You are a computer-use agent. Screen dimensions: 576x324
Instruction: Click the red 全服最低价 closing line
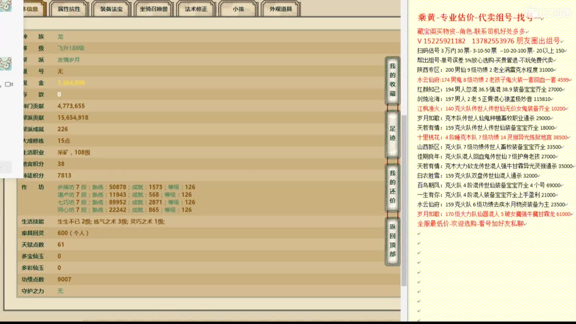[471, 224]
